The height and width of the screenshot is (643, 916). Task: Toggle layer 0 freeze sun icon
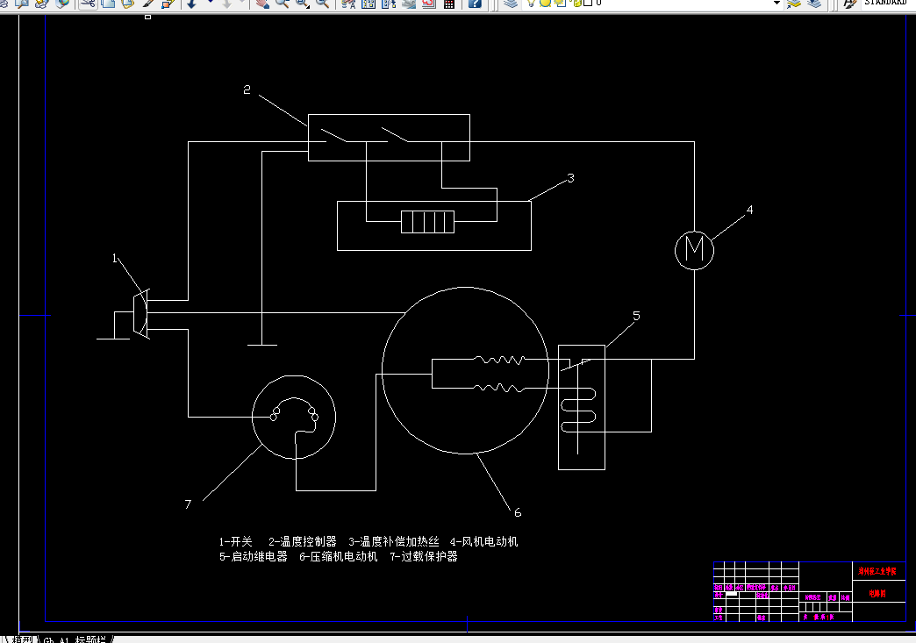[x=545, y=3]
